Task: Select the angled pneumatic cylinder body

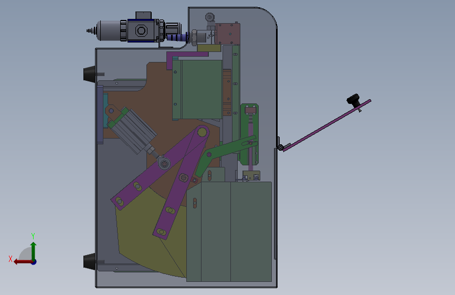Action: [x=133, y=131]
